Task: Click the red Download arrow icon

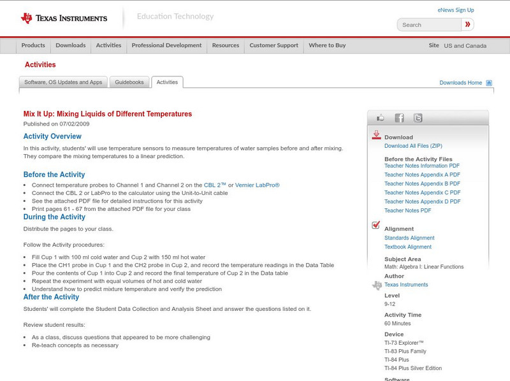Action: click(376, 135)
